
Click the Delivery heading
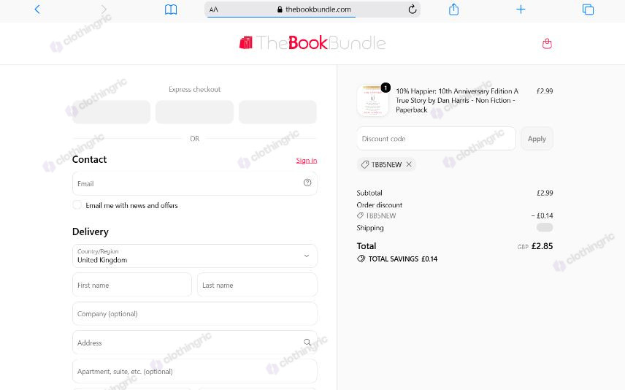pos(90,232)
